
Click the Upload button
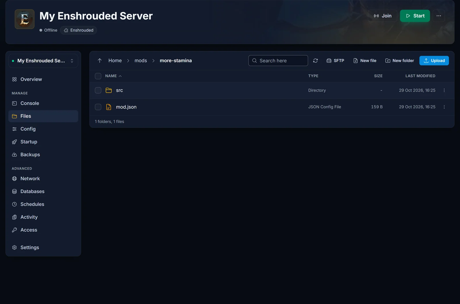click(x=434, y=61)
